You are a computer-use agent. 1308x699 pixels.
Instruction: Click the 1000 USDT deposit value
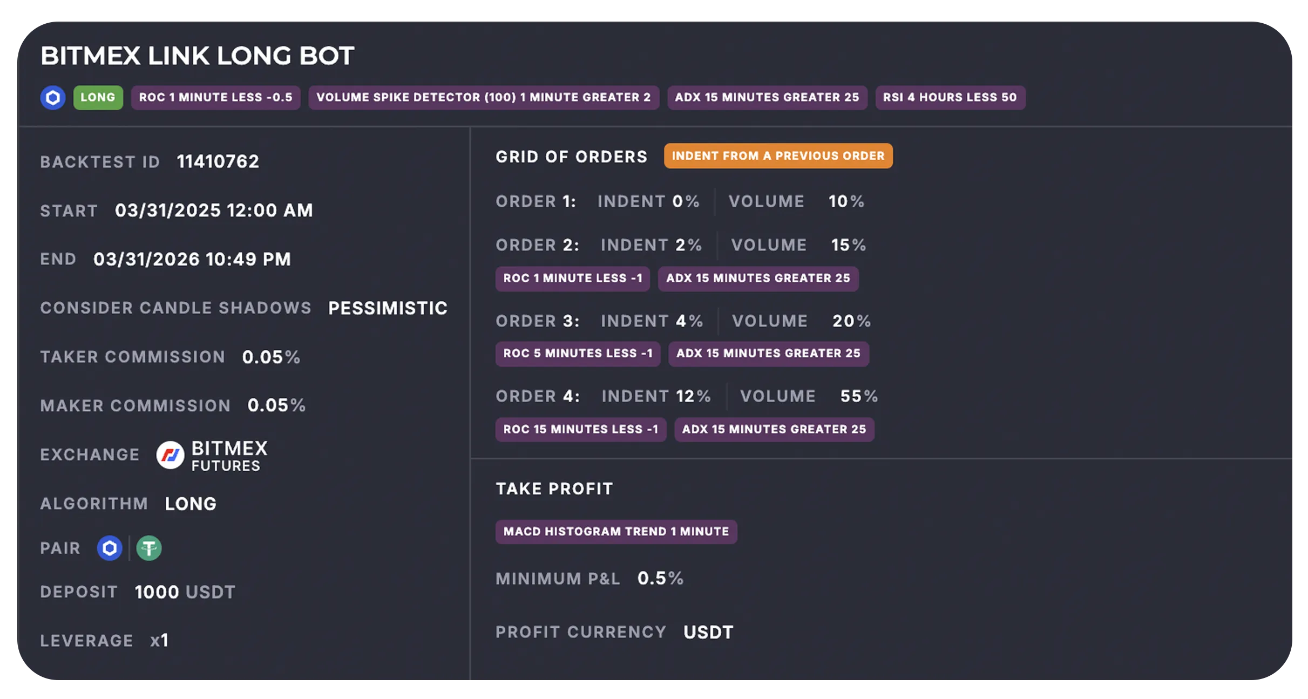click(x=185, y=592)
